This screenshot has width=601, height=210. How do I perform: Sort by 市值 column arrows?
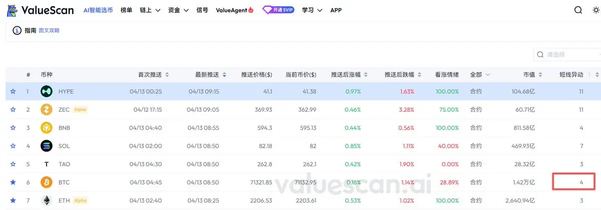pyautogui.click(x=540, y=75)
